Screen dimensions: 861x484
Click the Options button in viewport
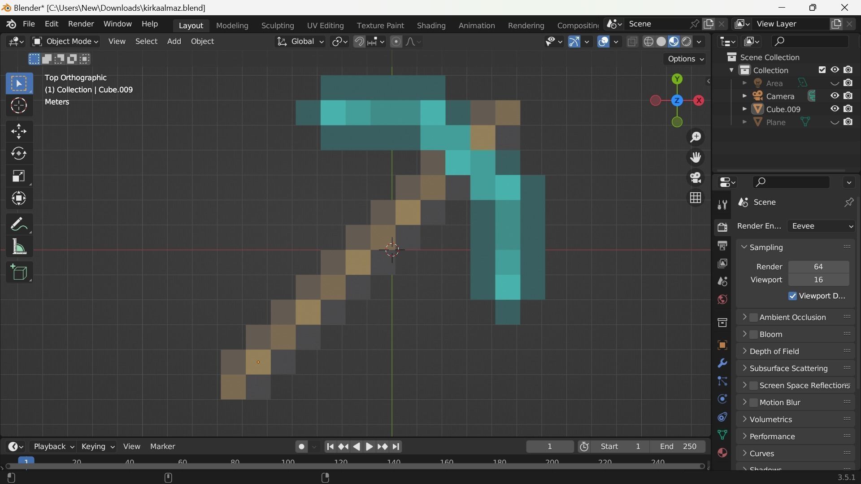684,59
